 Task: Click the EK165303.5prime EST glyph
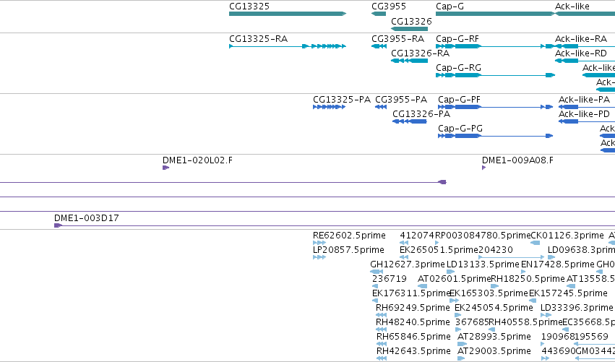coord(454,301)
